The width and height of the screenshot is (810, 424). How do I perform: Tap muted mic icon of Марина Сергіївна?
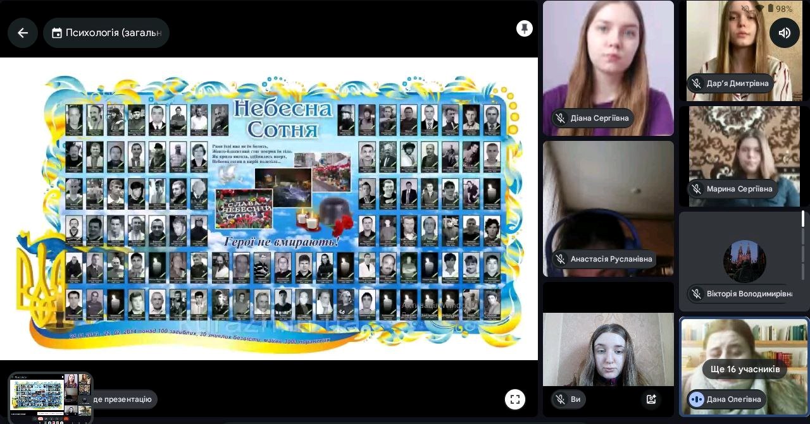click(x=697, y=189)
